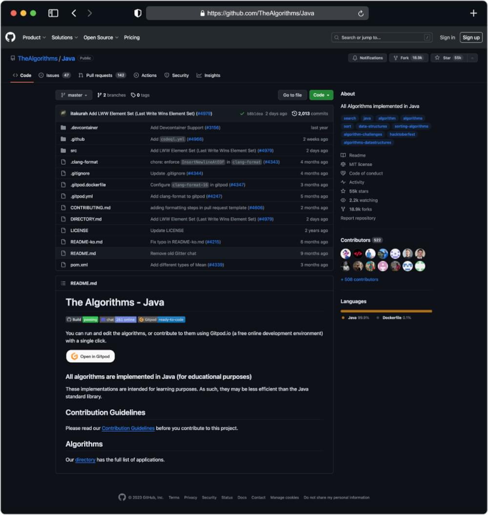
Task: Open the GitHub home logo
Action: coord(10,37)
